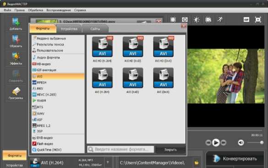Click the film-strip effects icon above preview
Image resolution: width=268 pixels, height=168 pixels.
pos(208,20)
